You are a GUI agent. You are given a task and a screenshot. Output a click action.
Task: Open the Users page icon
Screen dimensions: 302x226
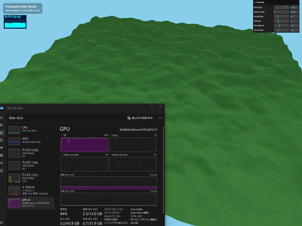[2, 155]
